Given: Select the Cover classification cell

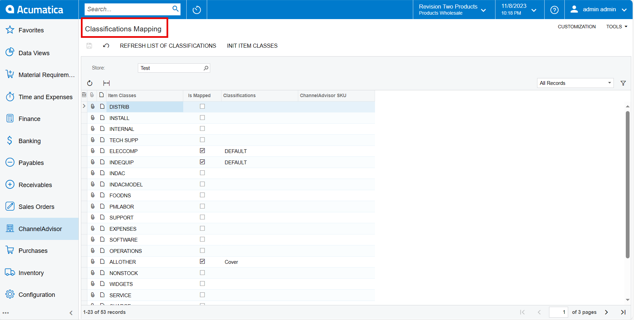Looking at the screenshot, I should point(259,262).
